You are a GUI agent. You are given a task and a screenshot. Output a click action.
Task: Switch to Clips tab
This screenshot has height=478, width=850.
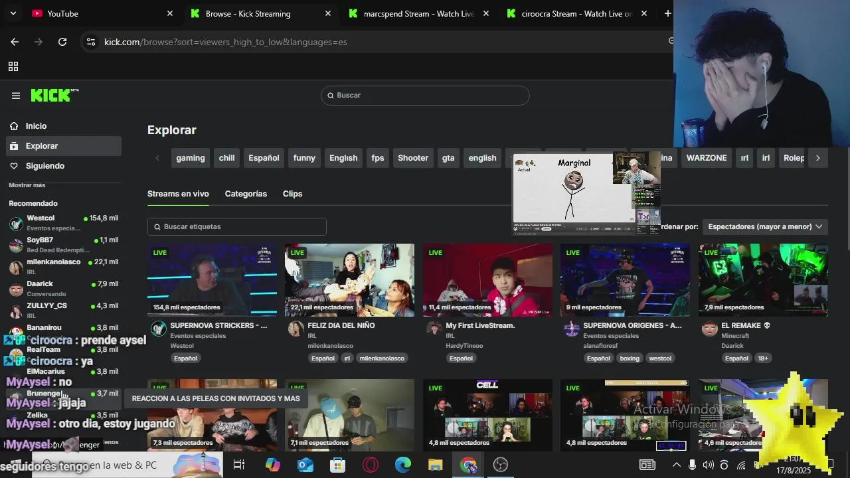point(292,194)
